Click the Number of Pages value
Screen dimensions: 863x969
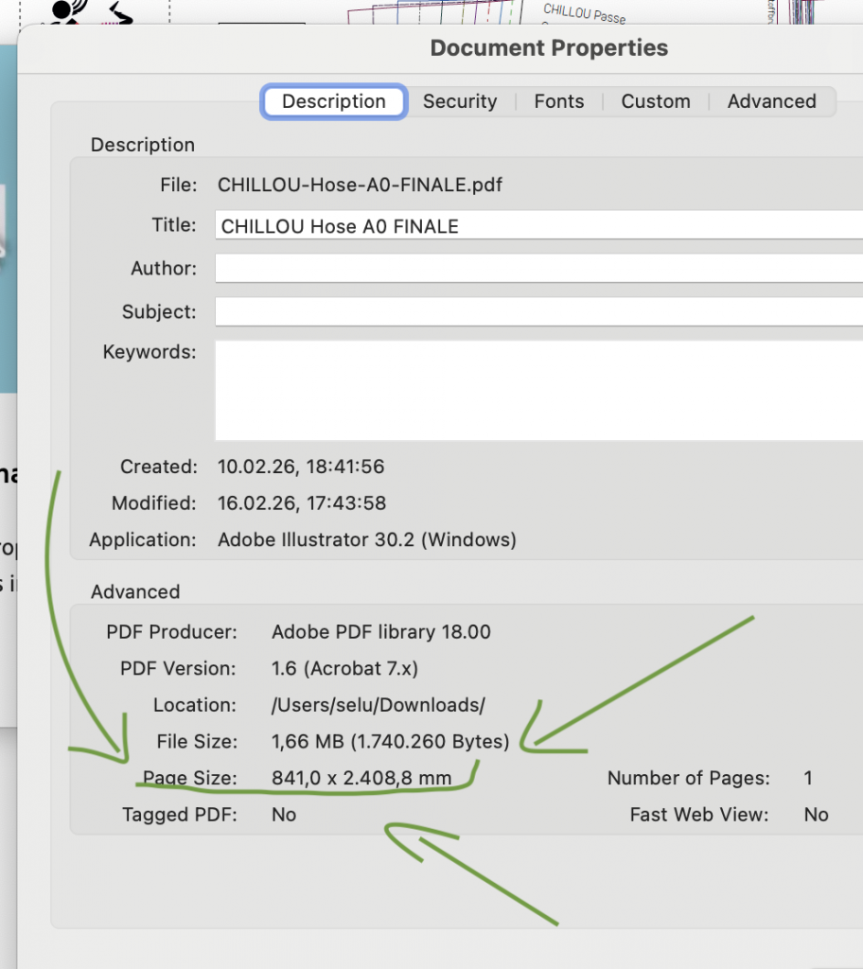(x=808, y=779)
